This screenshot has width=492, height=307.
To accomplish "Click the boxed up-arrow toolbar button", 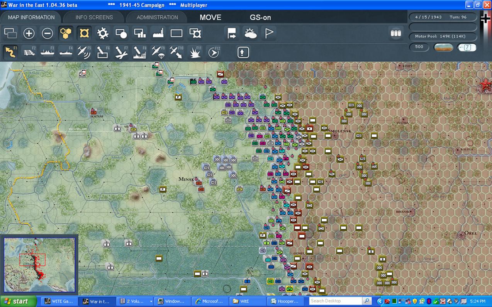I will point(243,52).
